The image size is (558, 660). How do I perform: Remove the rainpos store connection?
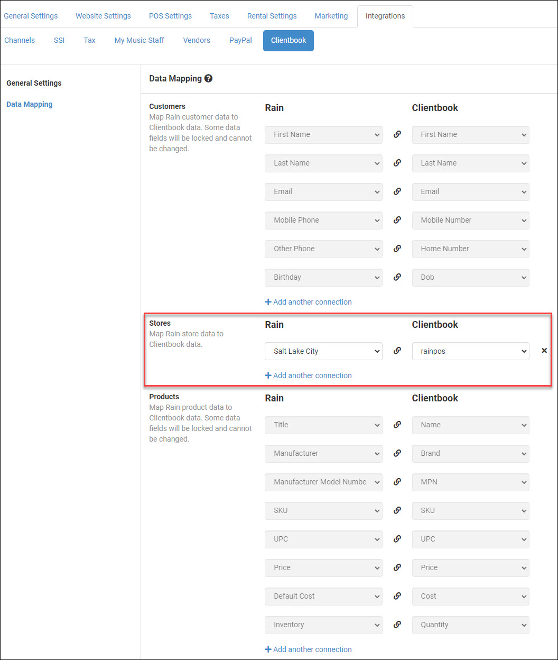[544, 350]
